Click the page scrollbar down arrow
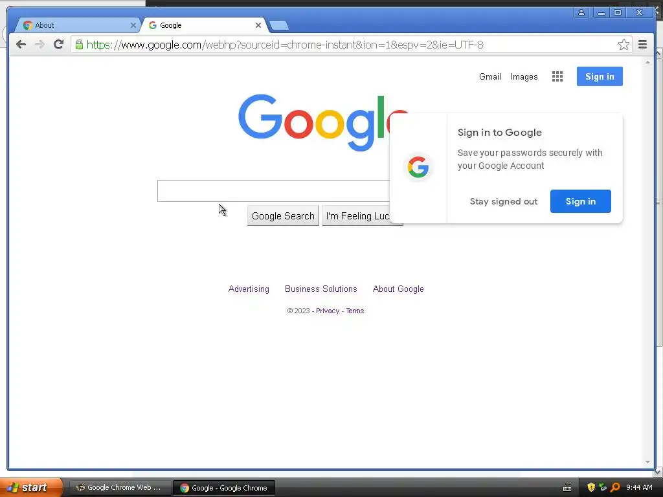 [x=647, y=462]
